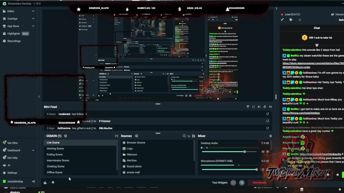Screen dimensions: 344x193
Task: Open Dashboard from the sidebar
Action: pyautogui.click(x=14, y=150)
